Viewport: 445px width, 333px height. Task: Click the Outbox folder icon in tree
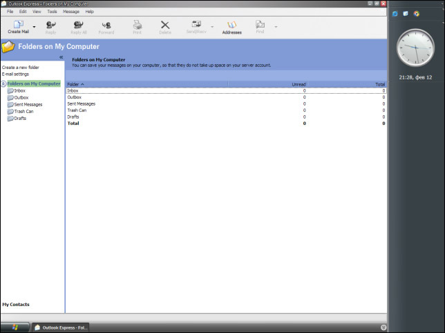tap(10, 97)
